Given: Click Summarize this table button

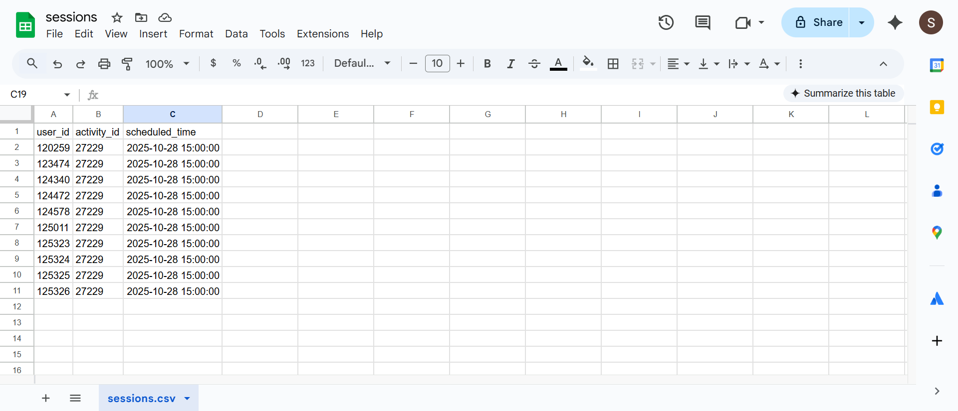Looking at the screenshot, I should 843,93.
